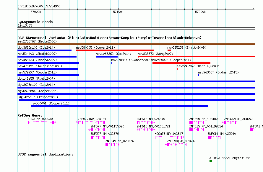Click the dgv6523n54 (Cooper2011) label
This screenshot has width=263, height=172.
(38, 91)
